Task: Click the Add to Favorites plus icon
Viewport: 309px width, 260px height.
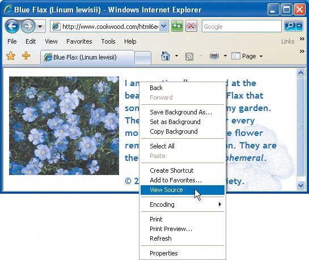Action: 26,56
